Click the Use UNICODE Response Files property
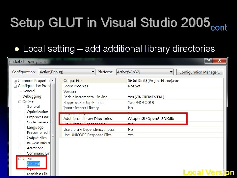Viewport: 237px width, 178px height. pyautogui.click(x=87, y=135)
